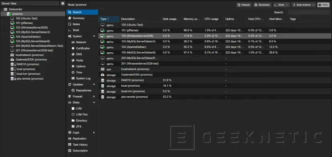Click into the Search input field
Screen dimensions: 332x157
309,12
